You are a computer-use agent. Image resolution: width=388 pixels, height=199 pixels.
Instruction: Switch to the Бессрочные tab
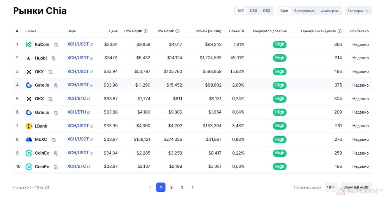pyautogui.click(x=304, y=11)
